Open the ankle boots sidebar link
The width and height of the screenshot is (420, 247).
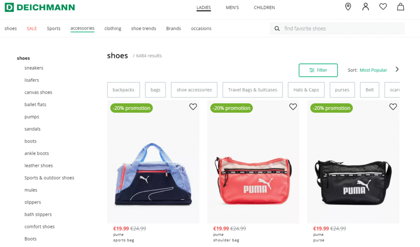tap(37, 153)
